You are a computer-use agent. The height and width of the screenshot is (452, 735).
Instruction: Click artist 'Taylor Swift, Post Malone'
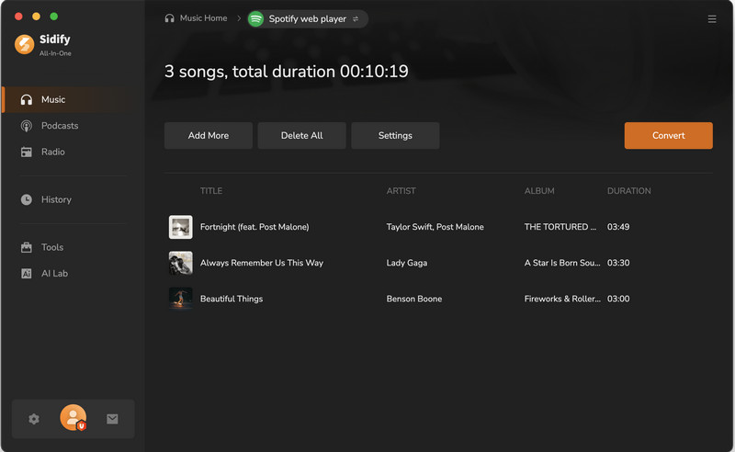click(x=435, y=227)
